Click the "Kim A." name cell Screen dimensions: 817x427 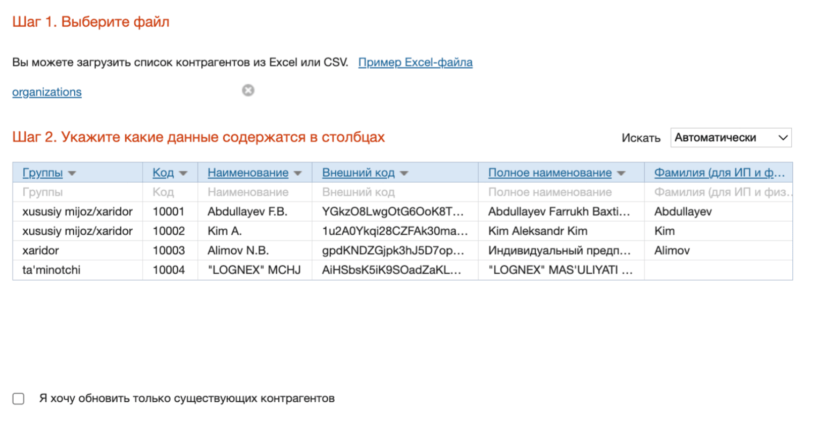(x=225, y=231)
